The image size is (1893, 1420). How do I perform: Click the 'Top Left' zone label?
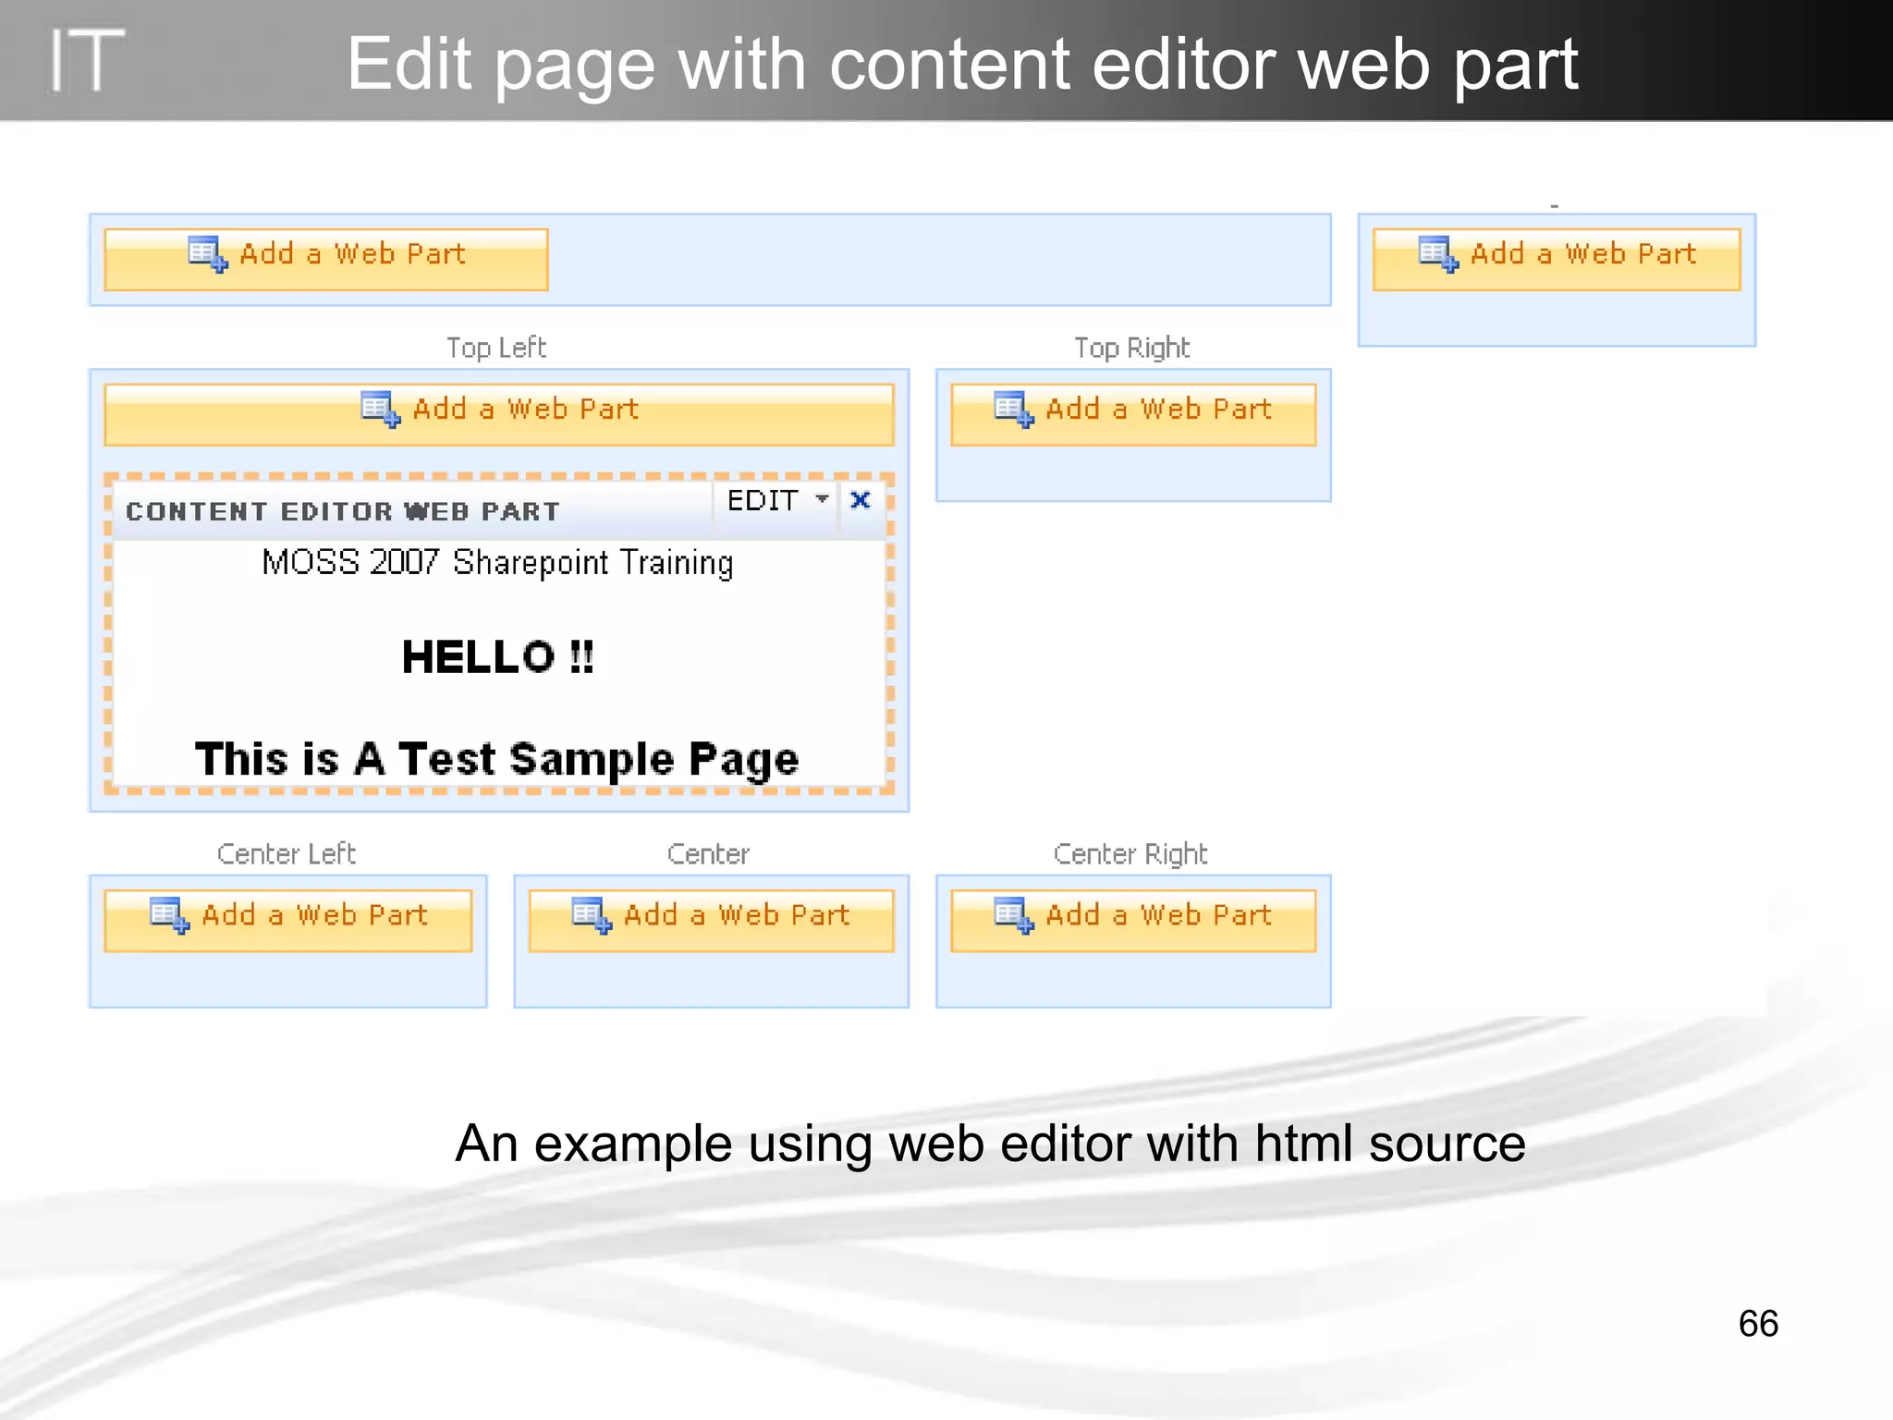[496, 348]
